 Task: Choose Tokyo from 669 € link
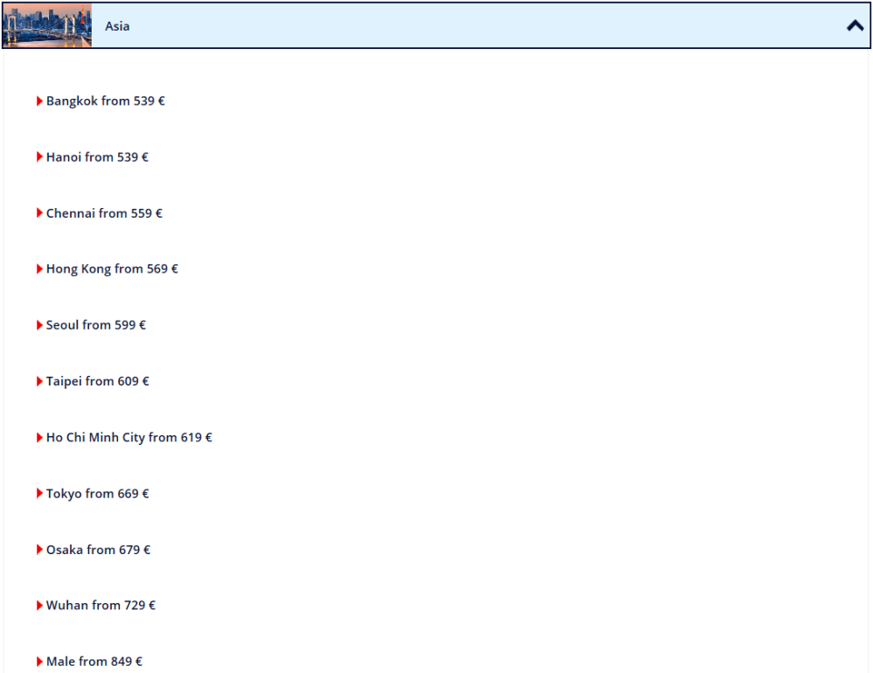coord(97,494)
